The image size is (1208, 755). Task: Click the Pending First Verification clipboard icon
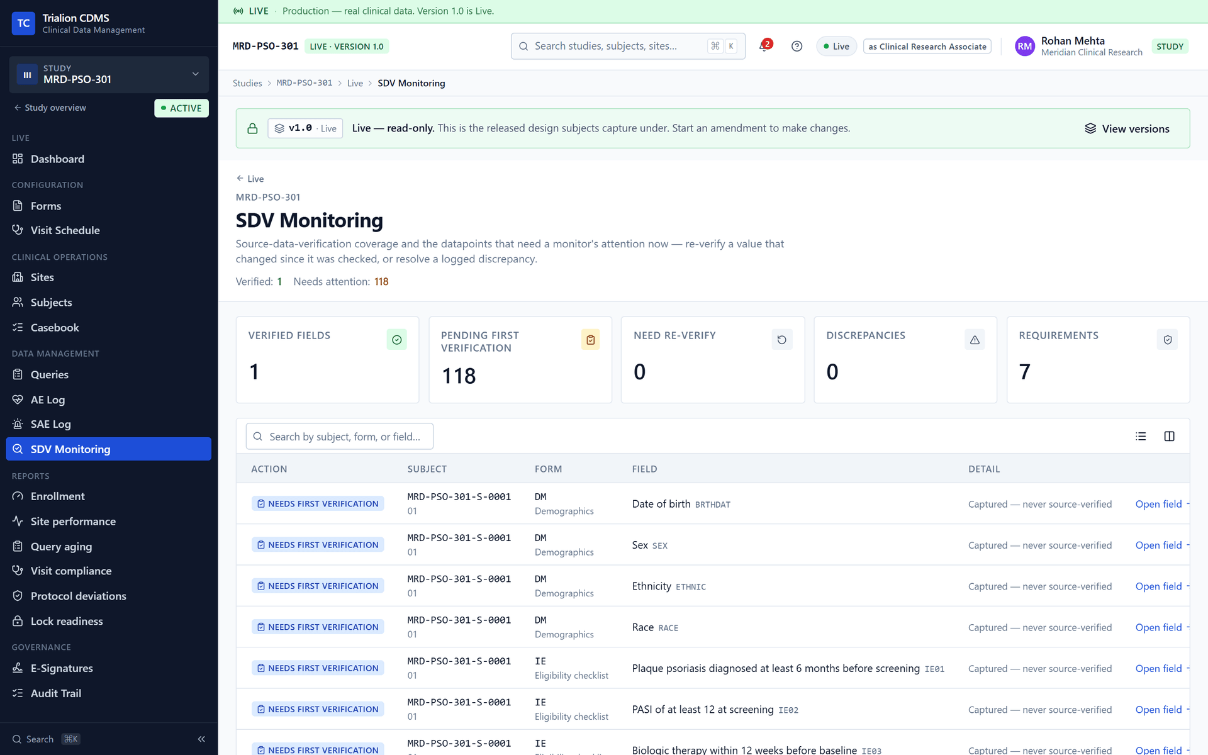[x=590, y=340]
